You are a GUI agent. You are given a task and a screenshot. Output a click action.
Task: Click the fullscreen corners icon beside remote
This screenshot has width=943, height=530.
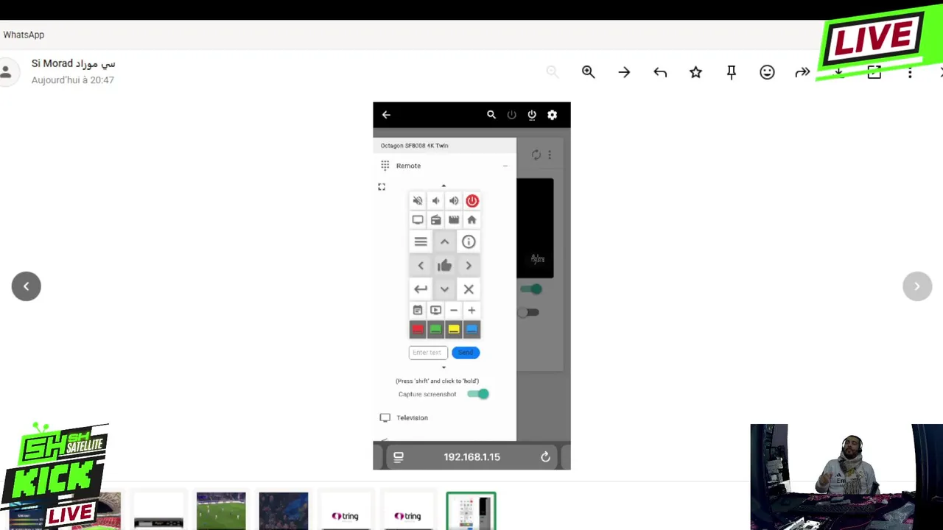(x=382, y=187)
